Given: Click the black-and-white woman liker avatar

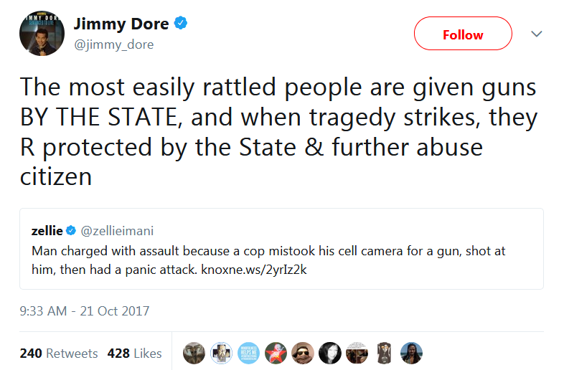Looking at the screenshot, I should tap(330, 353).
